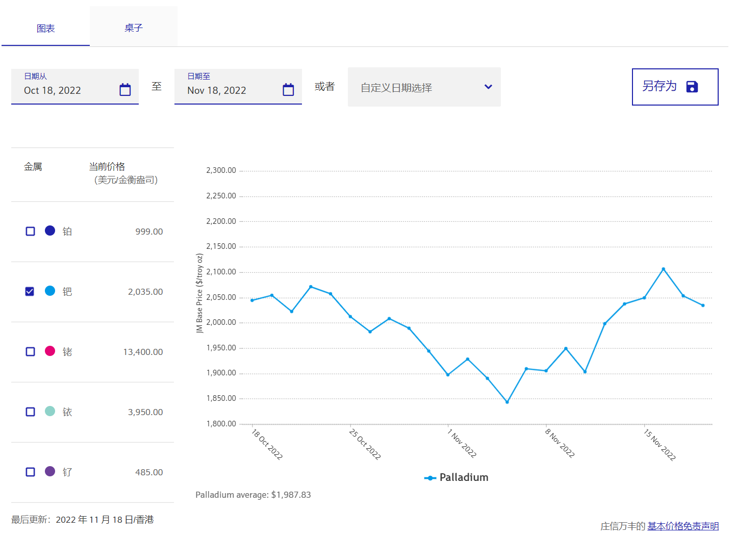The width and height of the screenshot is (735, 536).
Task: Click price 2,035.00 for 钯
Action: [x=145, y=292]
